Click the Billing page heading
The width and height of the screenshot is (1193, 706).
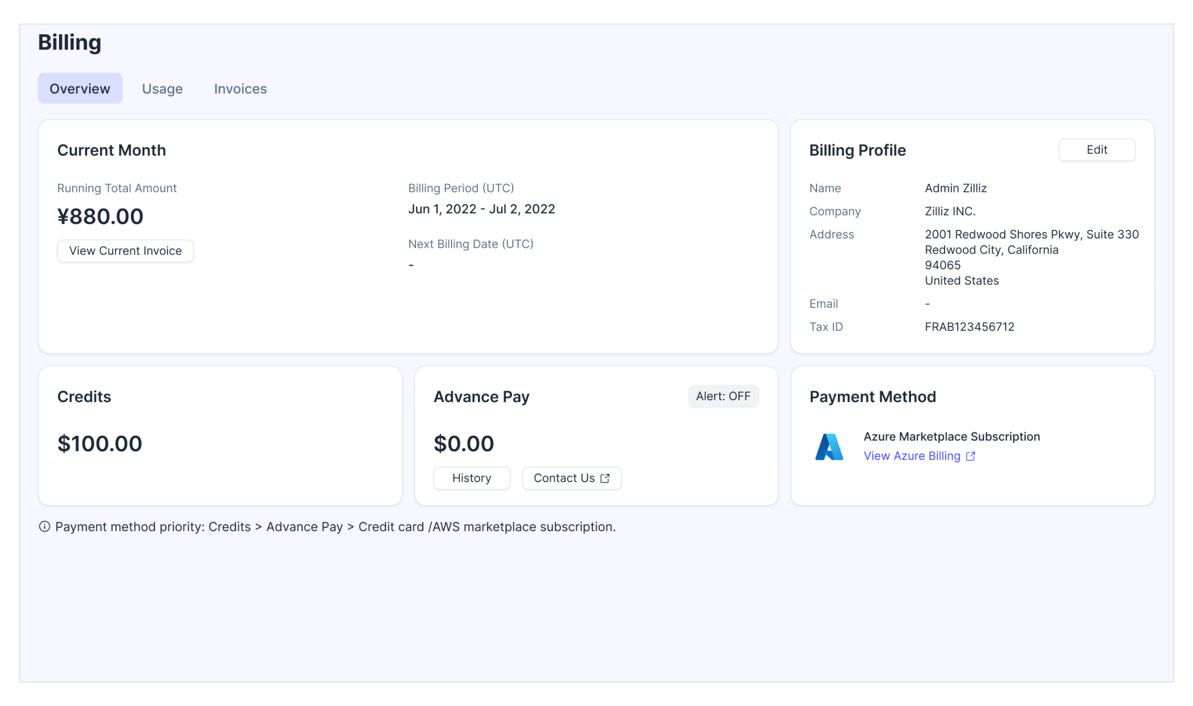pyautogui.click(x=69, y=43)
